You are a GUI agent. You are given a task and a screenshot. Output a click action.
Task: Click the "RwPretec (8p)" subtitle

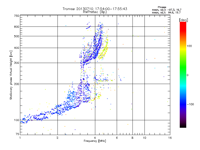pyautogui.click(x=95, y=12)
